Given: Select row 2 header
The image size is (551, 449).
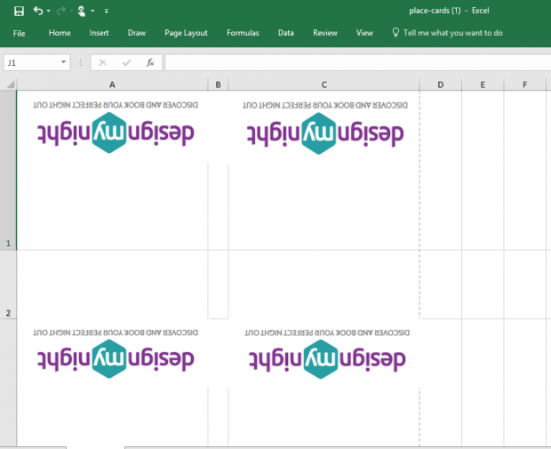Looking at the screenshot, I should (x=8, y=285).
